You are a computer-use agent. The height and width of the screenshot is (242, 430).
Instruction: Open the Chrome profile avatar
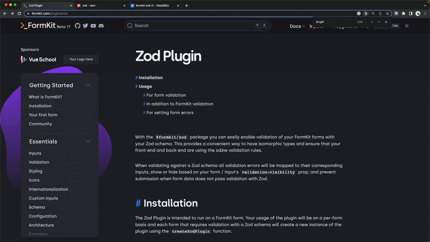tap(418, 13)
